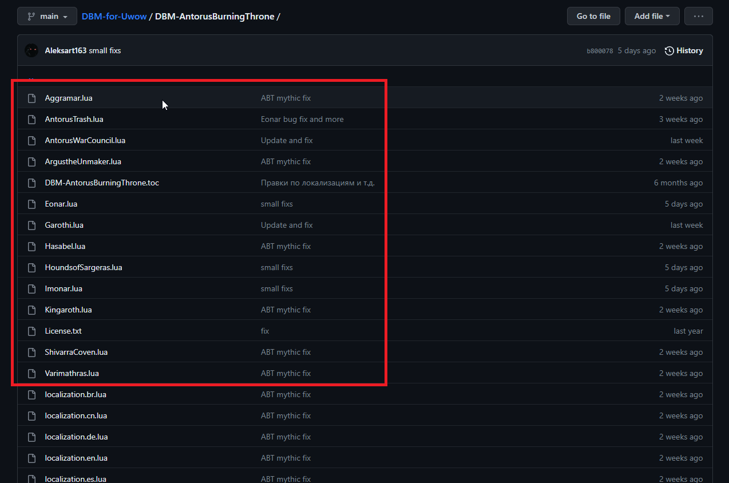The height and width of the screenshot is (483, 729).
Task: Click the file icon beside Eonar.lua
Action: tap(32, 204)
